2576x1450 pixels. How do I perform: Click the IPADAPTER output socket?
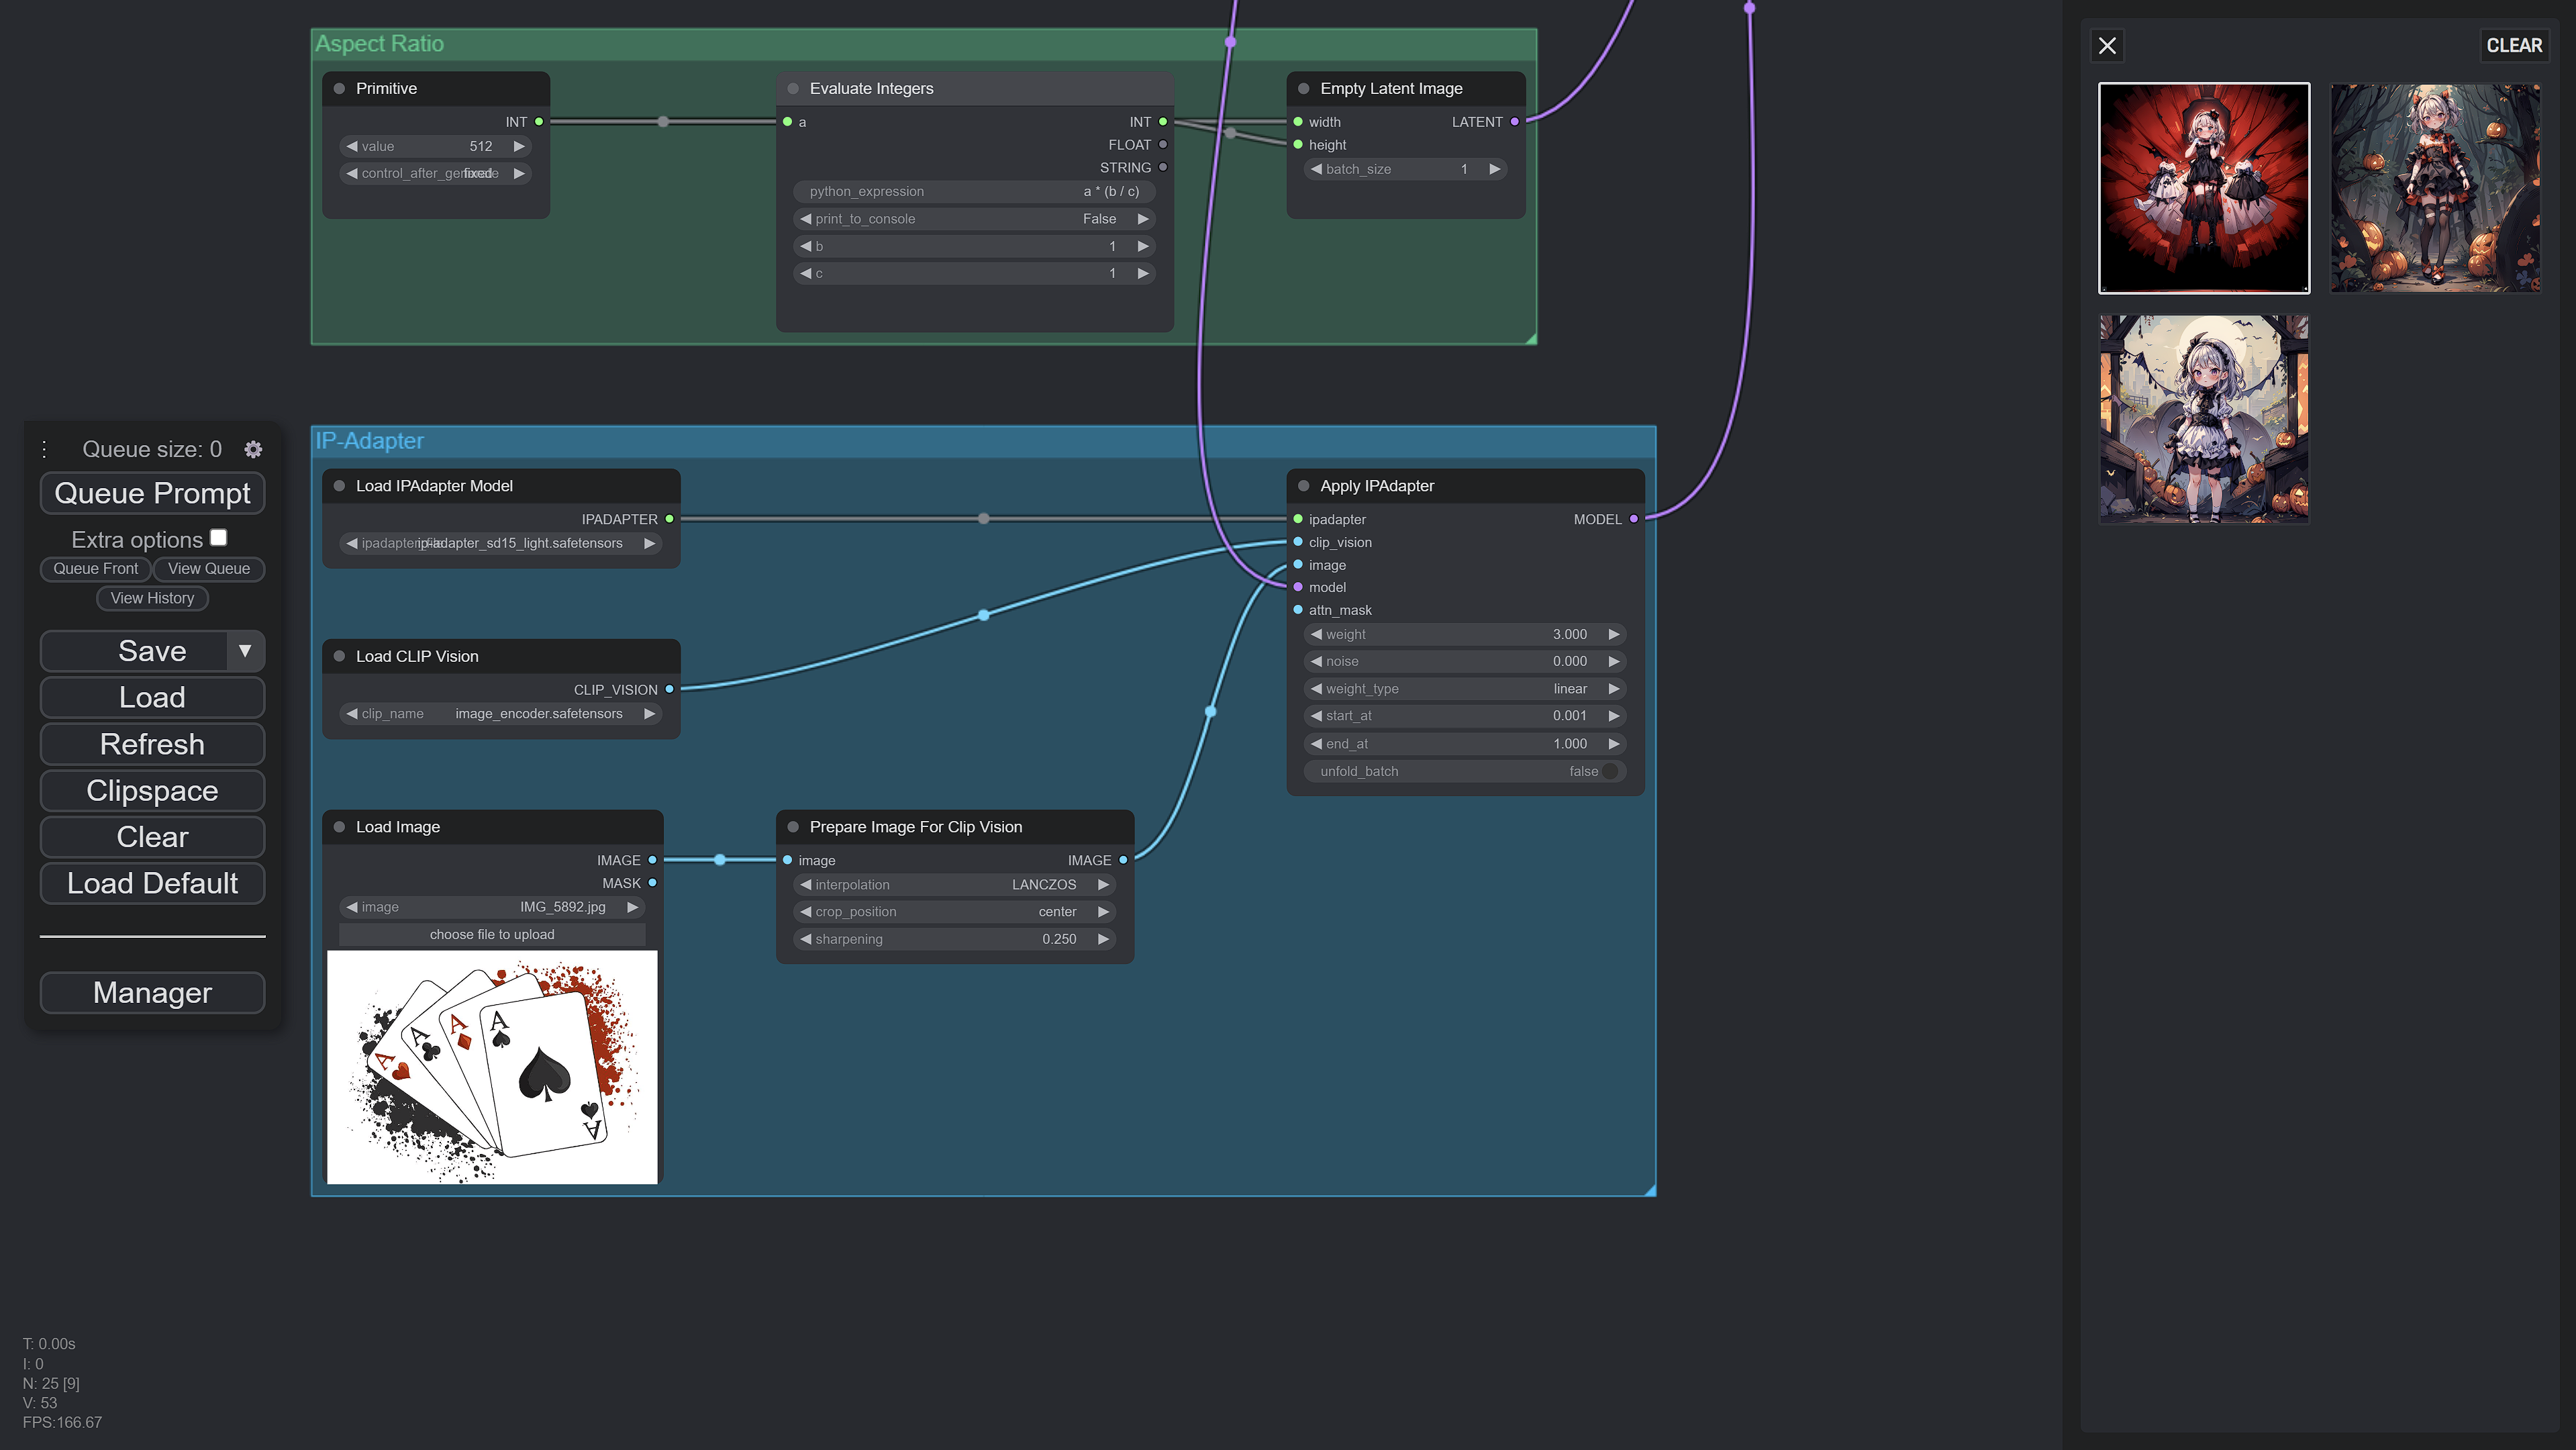[x=669, y=519]
